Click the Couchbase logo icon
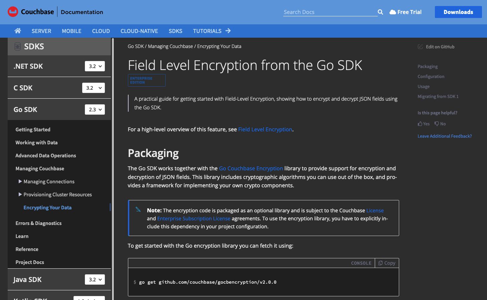 pos(13,12)
